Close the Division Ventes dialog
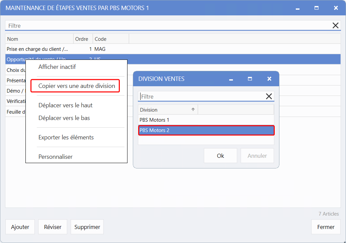This screenshot has height=243, width=346. click(269, 79)
